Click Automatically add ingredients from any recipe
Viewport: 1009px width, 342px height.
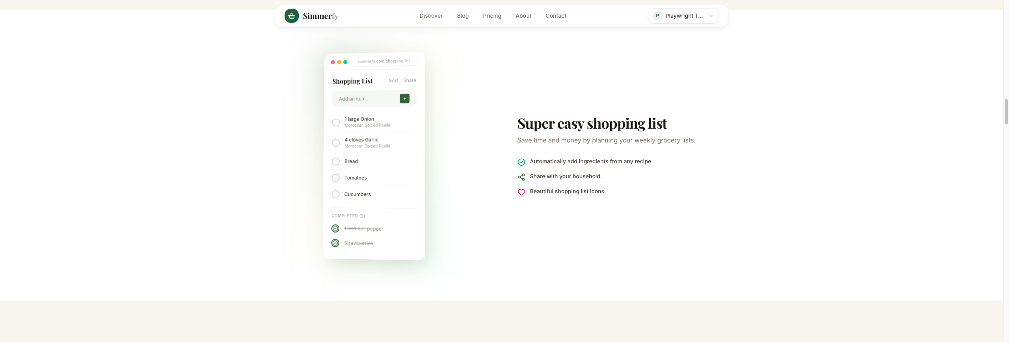tap(591, 161)
